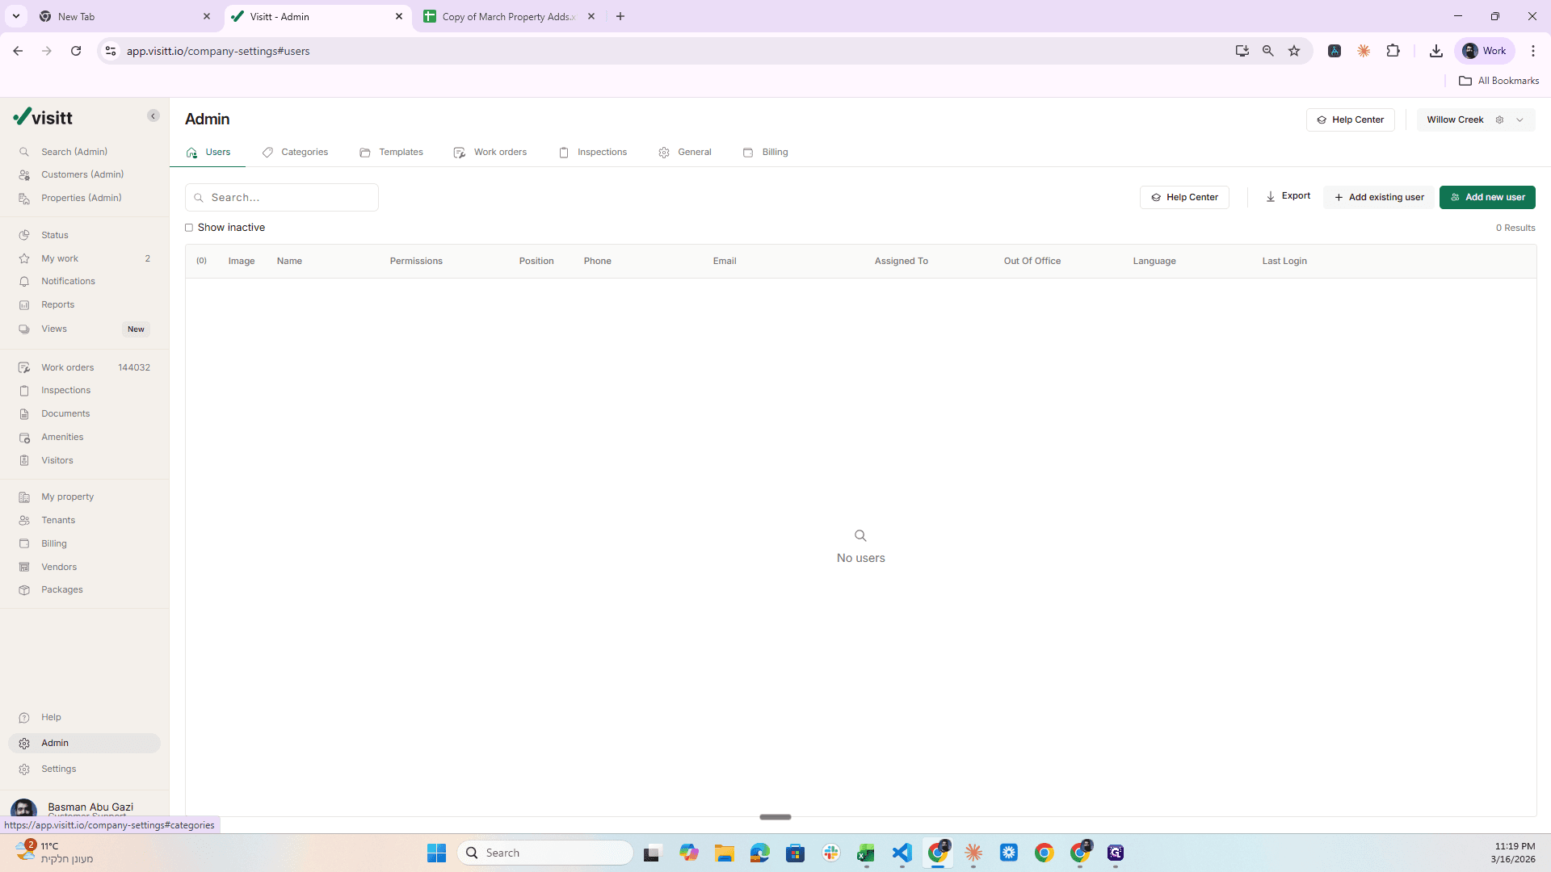Open File Explorer from the taskbar

[724, 853]
